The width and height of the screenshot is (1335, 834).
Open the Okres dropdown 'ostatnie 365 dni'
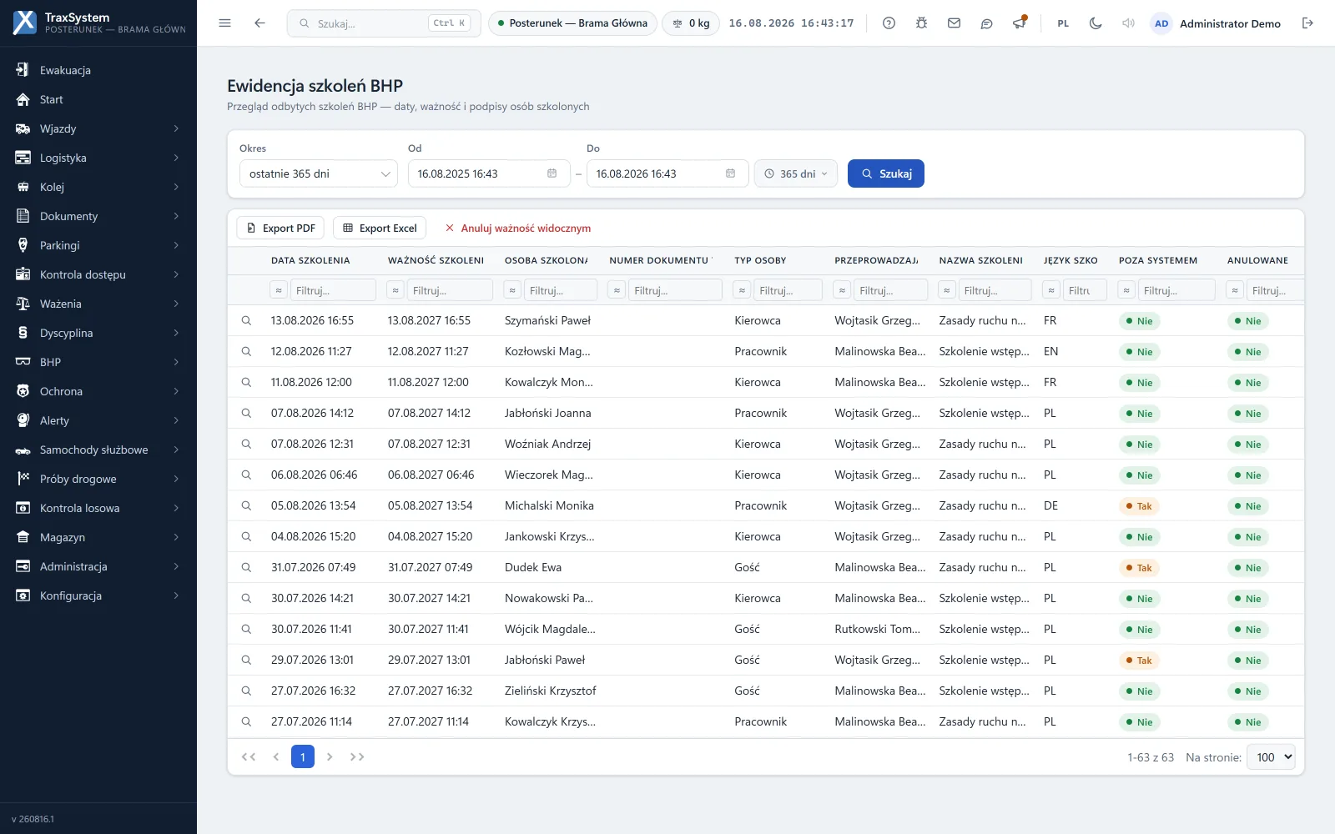click(319, 173)
